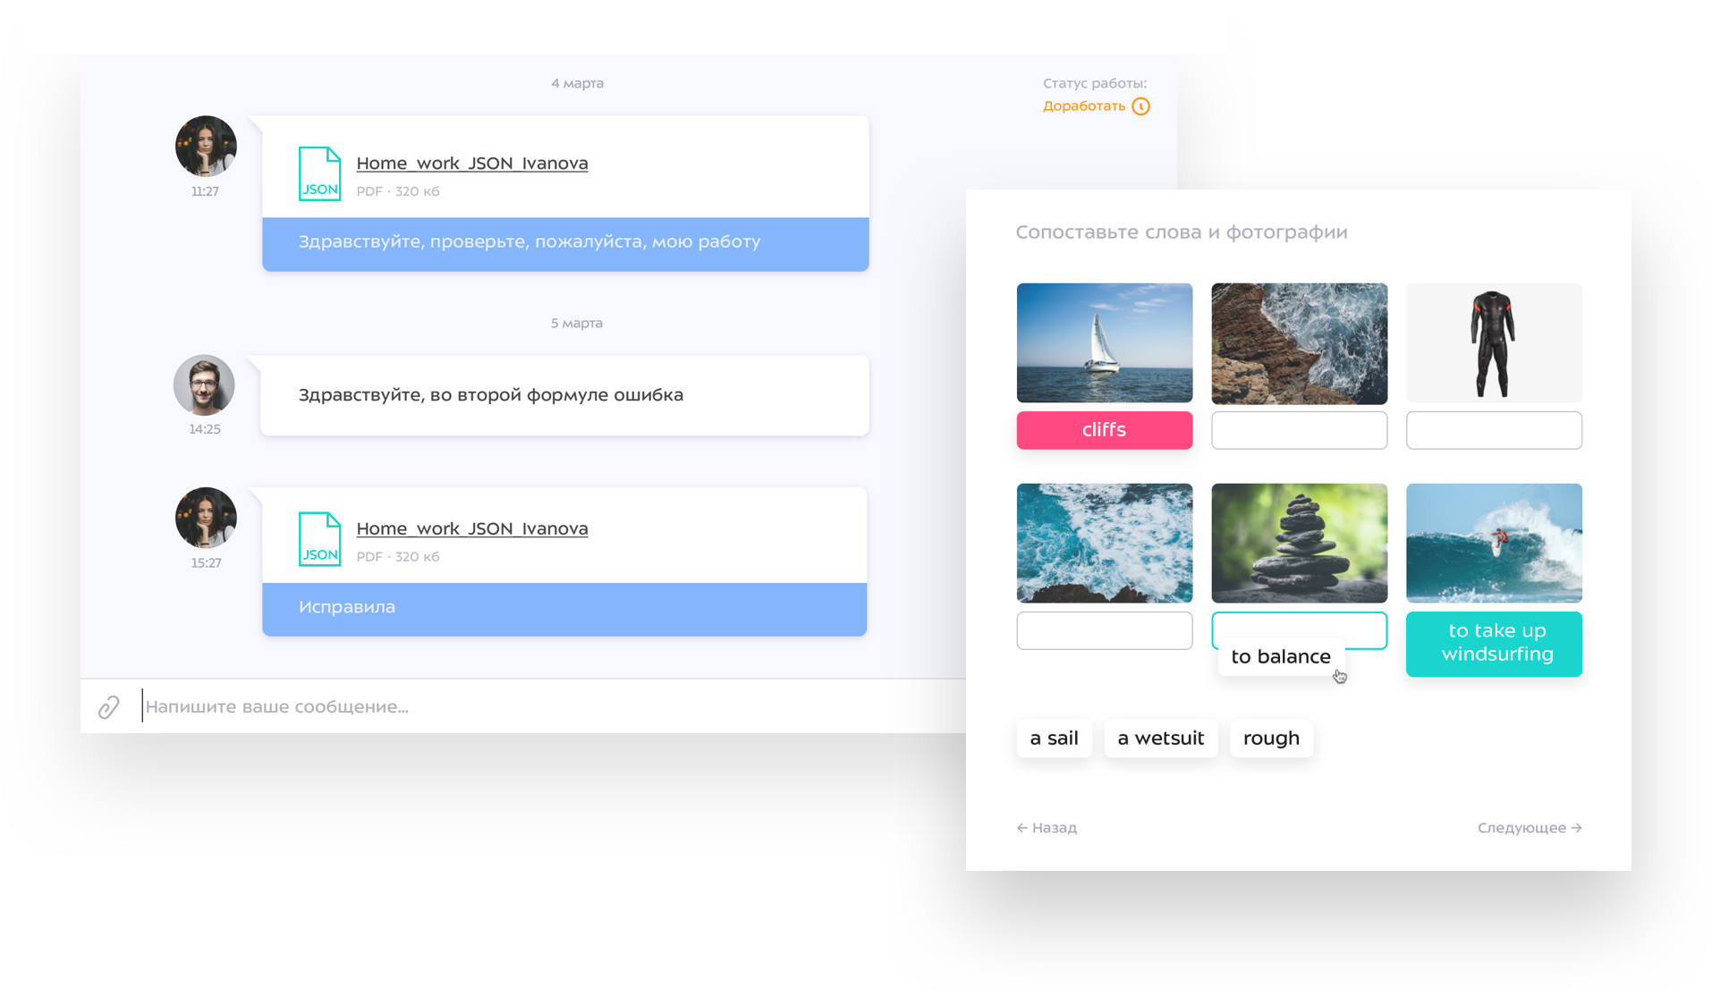Click the pink cliffs answer label

1104,430
